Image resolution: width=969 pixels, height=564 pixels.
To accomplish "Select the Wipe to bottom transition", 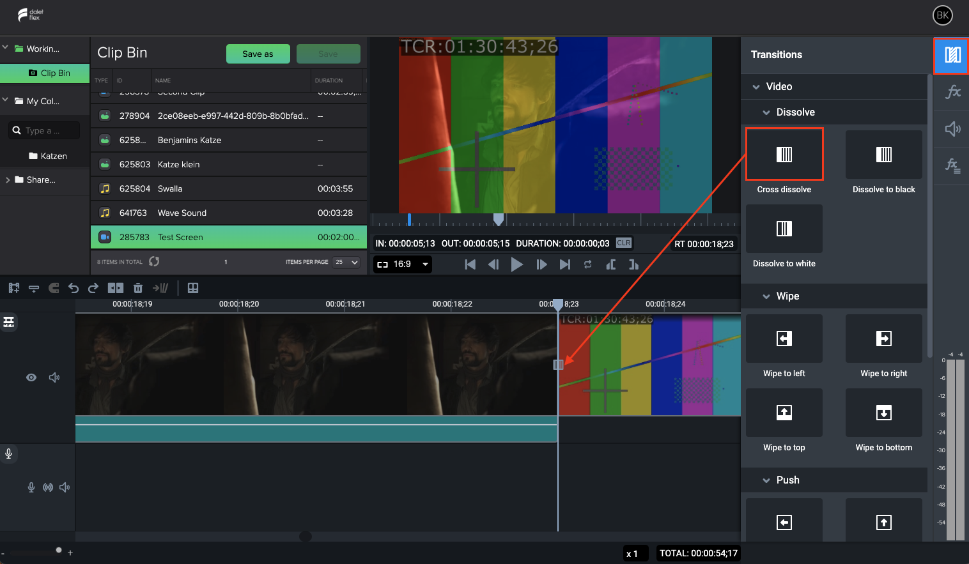I will coord(884,413).
